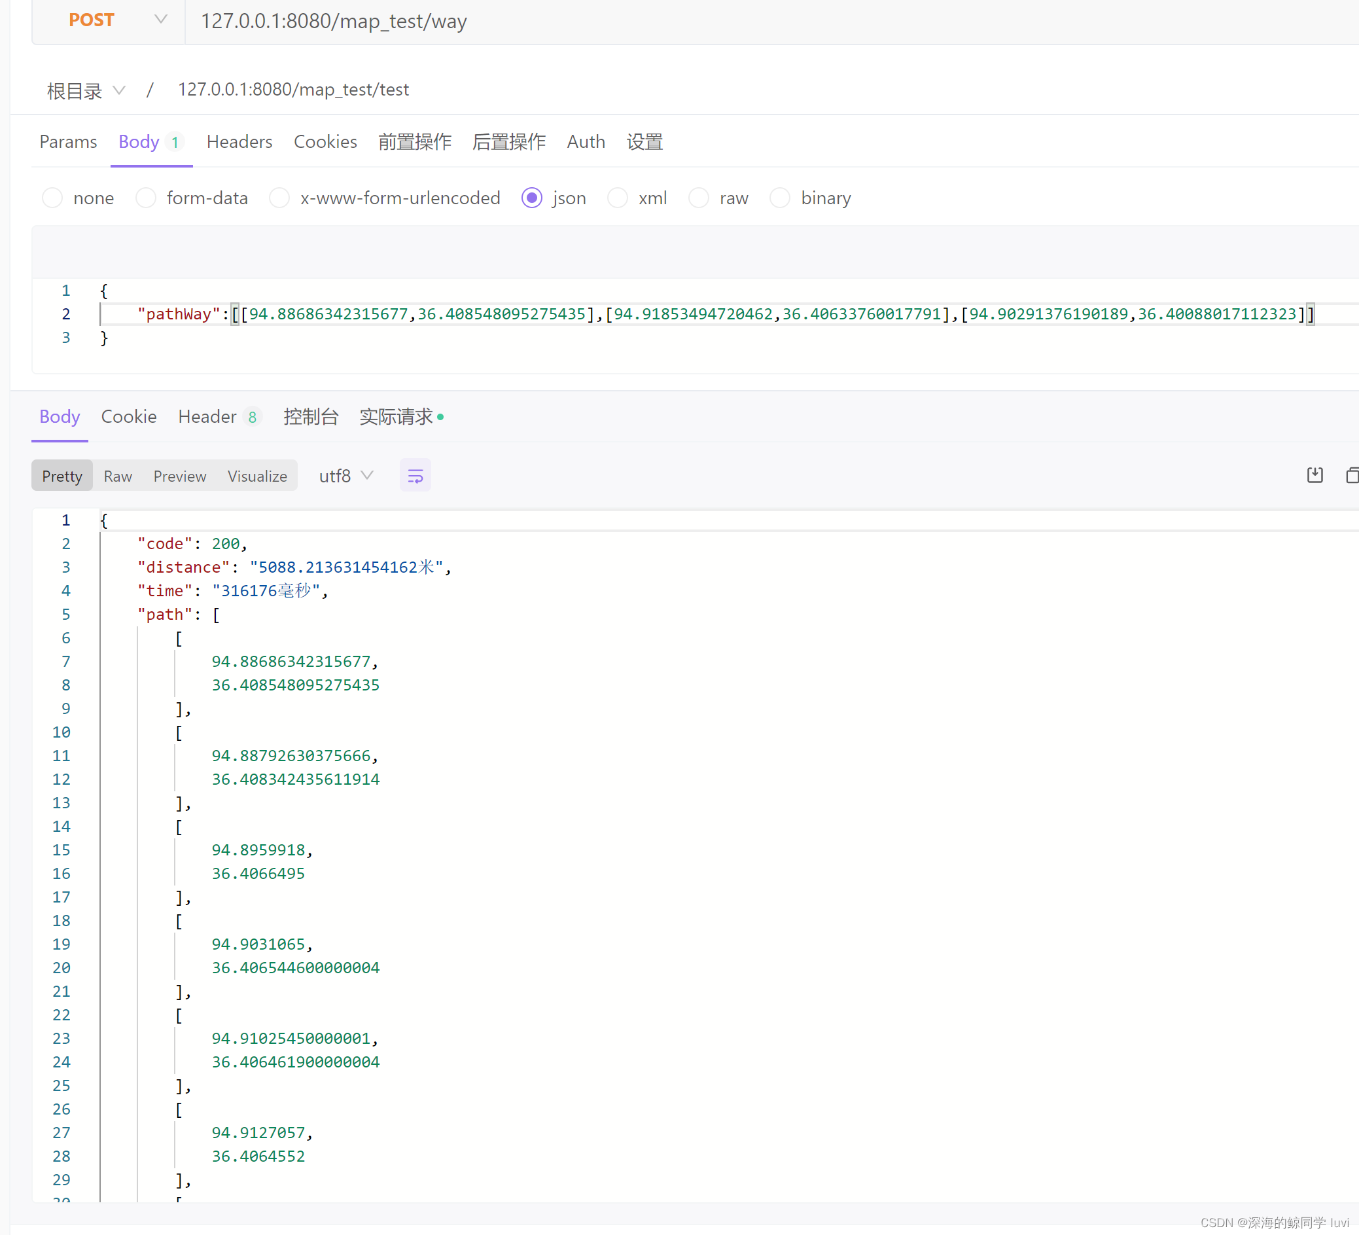
Task: Toggle word wrap icon in response toolbar
Action: (415, 476)
